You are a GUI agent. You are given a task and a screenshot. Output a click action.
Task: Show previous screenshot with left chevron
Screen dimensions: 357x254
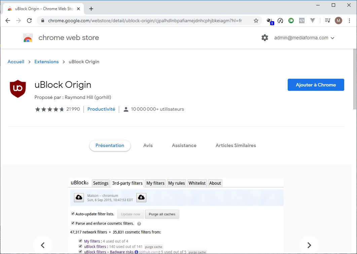(43, 245)
